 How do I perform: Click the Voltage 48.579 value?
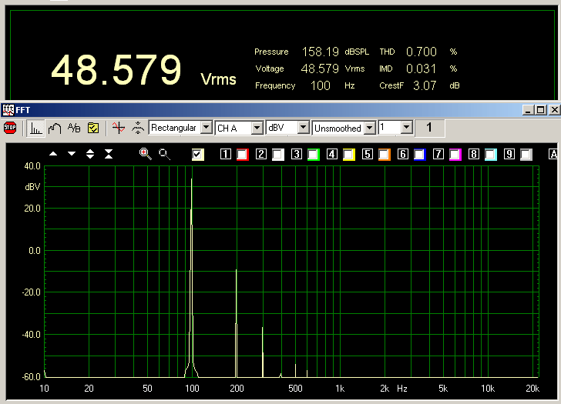click(x=320, y=68)
